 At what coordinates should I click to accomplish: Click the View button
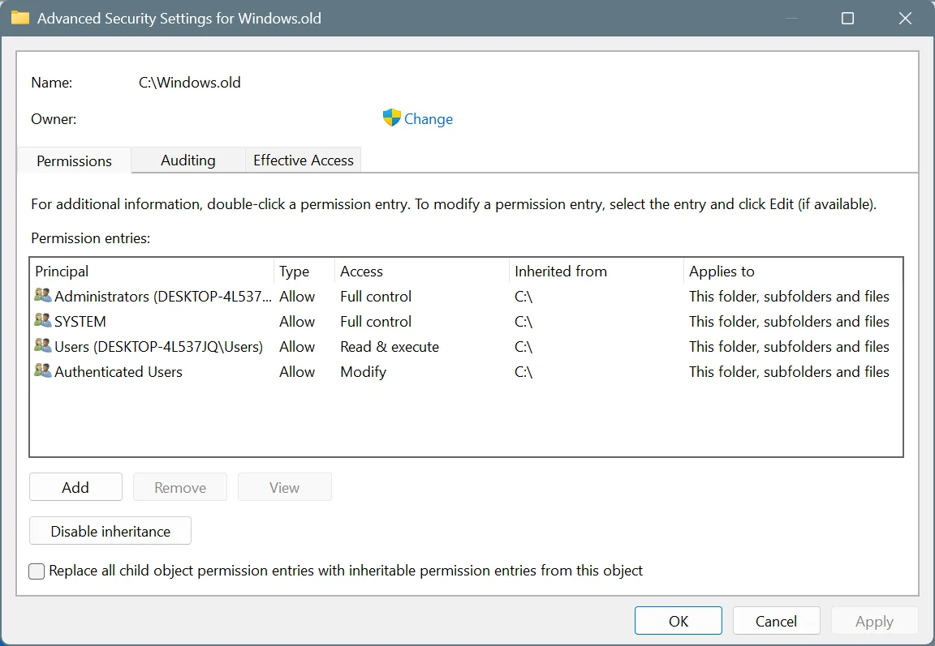coord(284,487)
